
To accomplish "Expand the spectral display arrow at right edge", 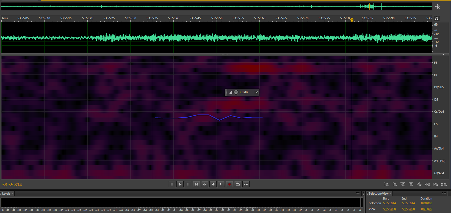I will 443,55.
